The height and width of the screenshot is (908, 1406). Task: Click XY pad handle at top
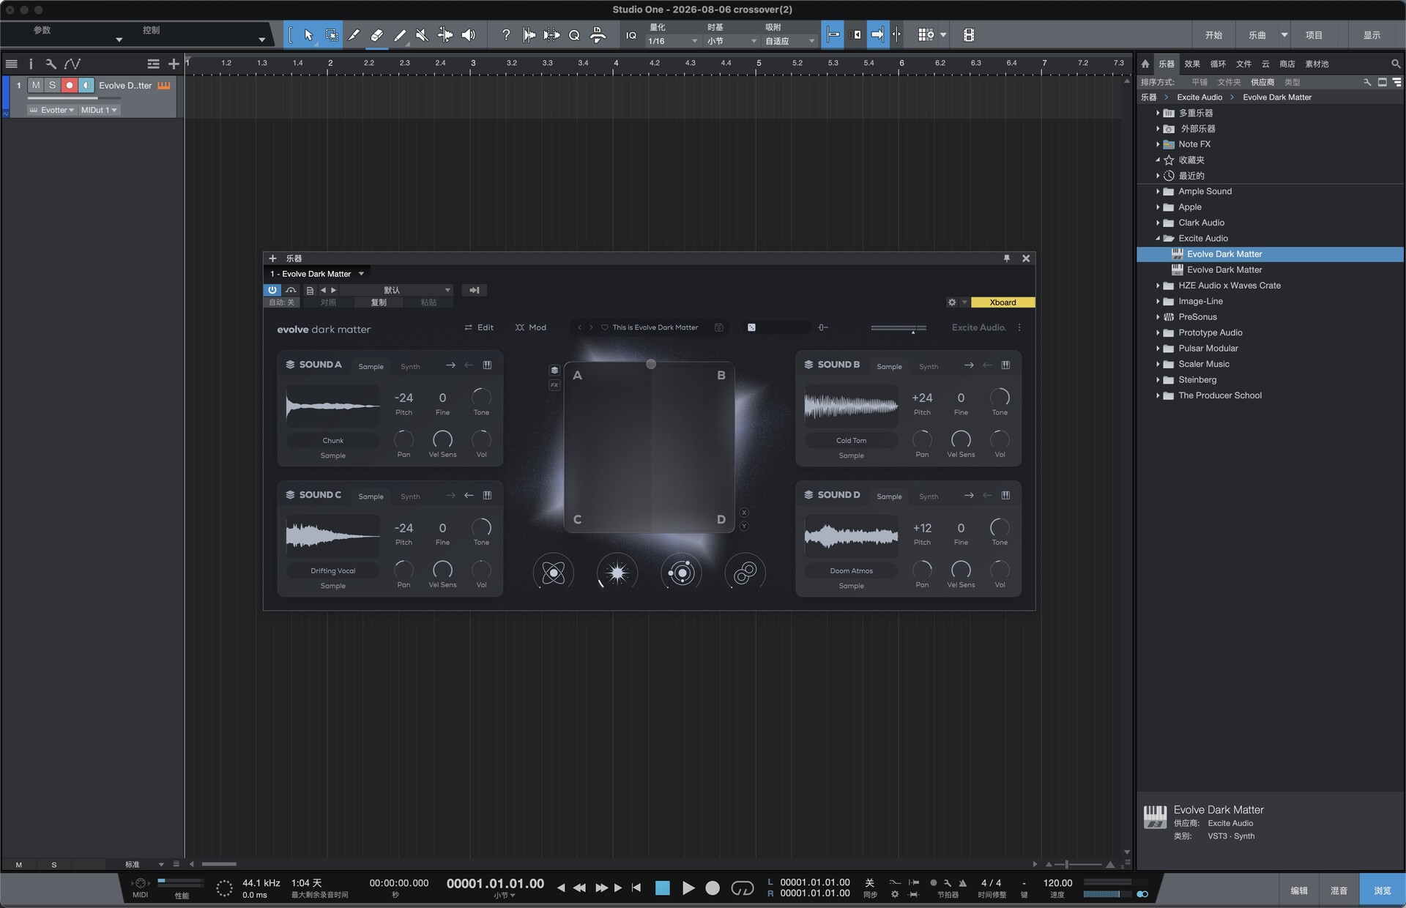click(x=651, y=364)
